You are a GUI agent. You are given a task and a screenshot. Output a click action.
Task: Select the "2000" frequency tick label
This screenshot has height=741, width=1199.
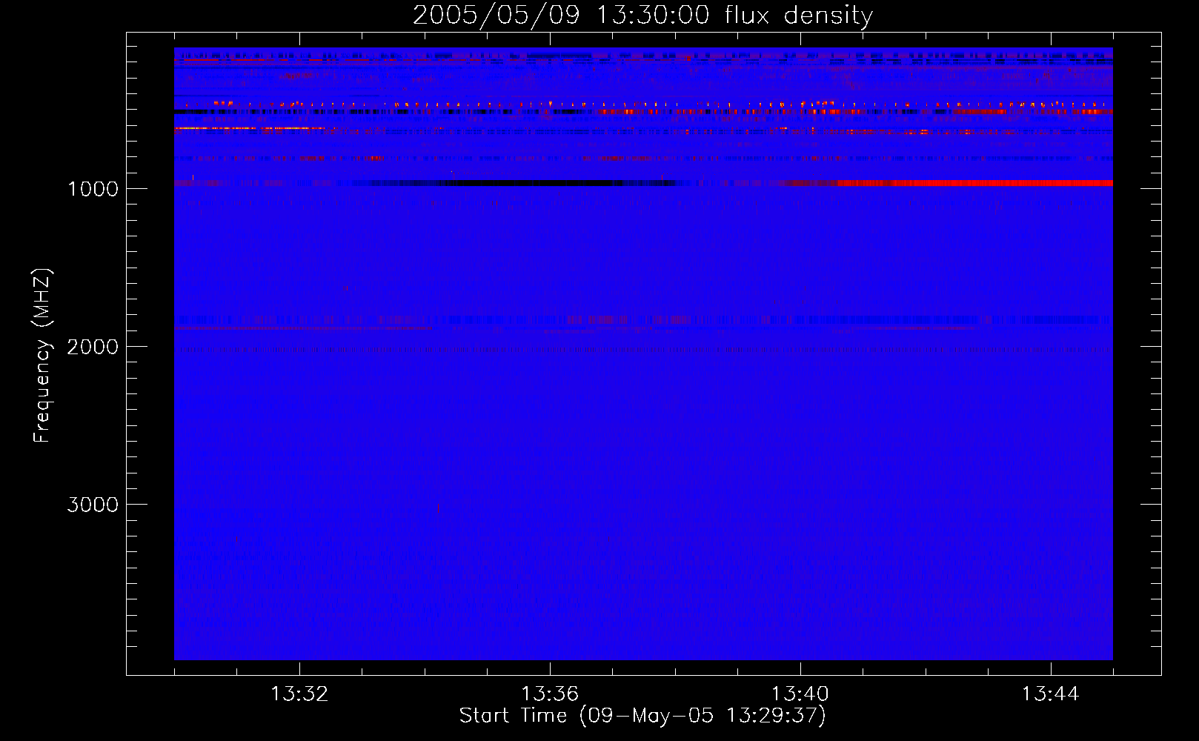pyautogui.click(x=93, y=347)
